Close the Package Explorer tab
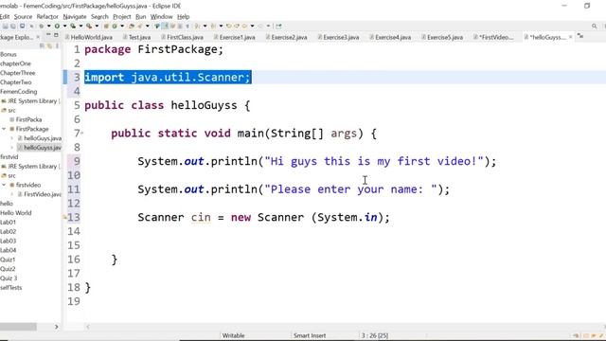 [x=38, y=37]
